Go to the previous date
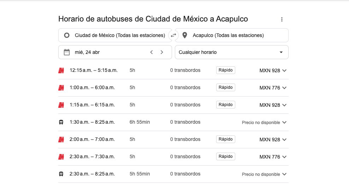Screen dimensions: 349x185 152,52
